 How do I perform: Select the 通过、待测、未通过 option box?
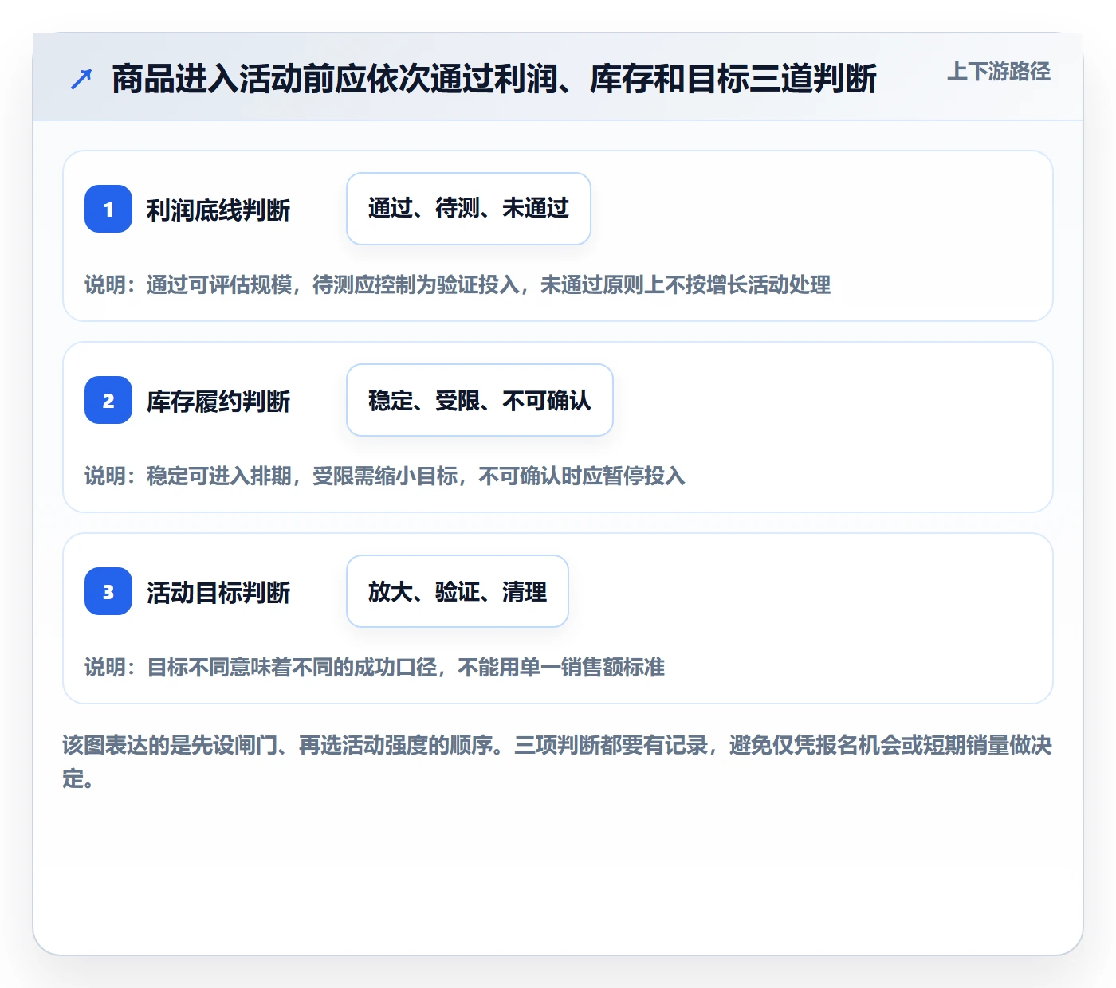[469, 209]
